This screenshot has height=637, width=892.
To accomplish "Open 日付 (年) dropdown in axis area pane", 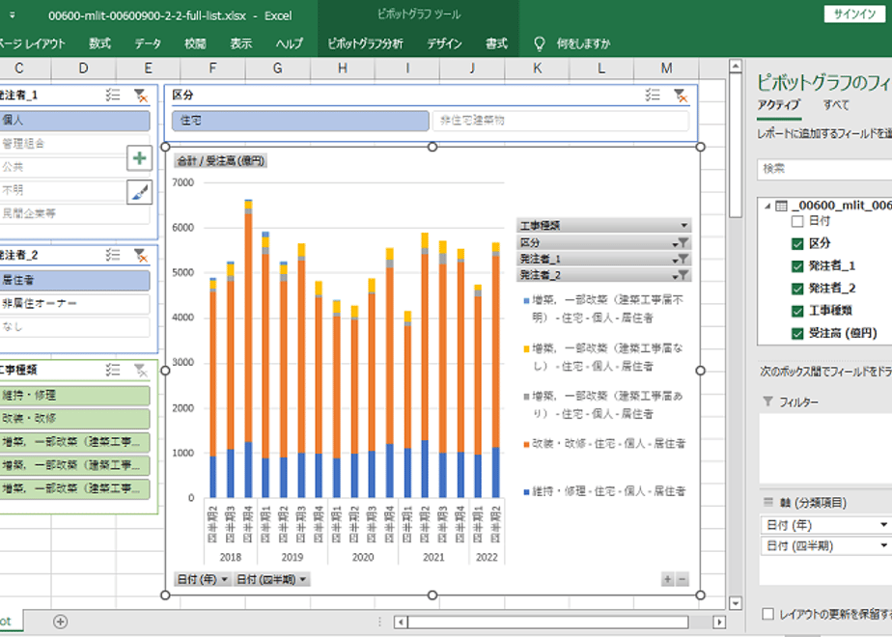I will 883,525.
